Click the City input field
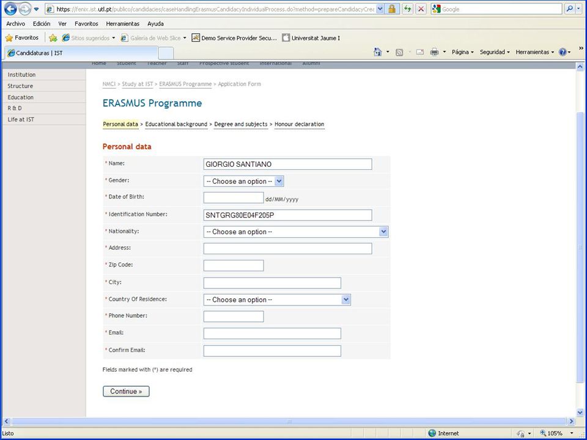Viewport: 587px width, 440px height. click(272, 283)
